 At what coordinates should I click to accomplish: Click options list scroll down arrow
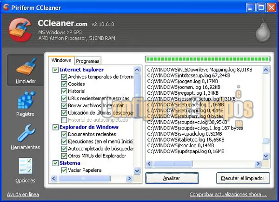[x=137, y=171]
